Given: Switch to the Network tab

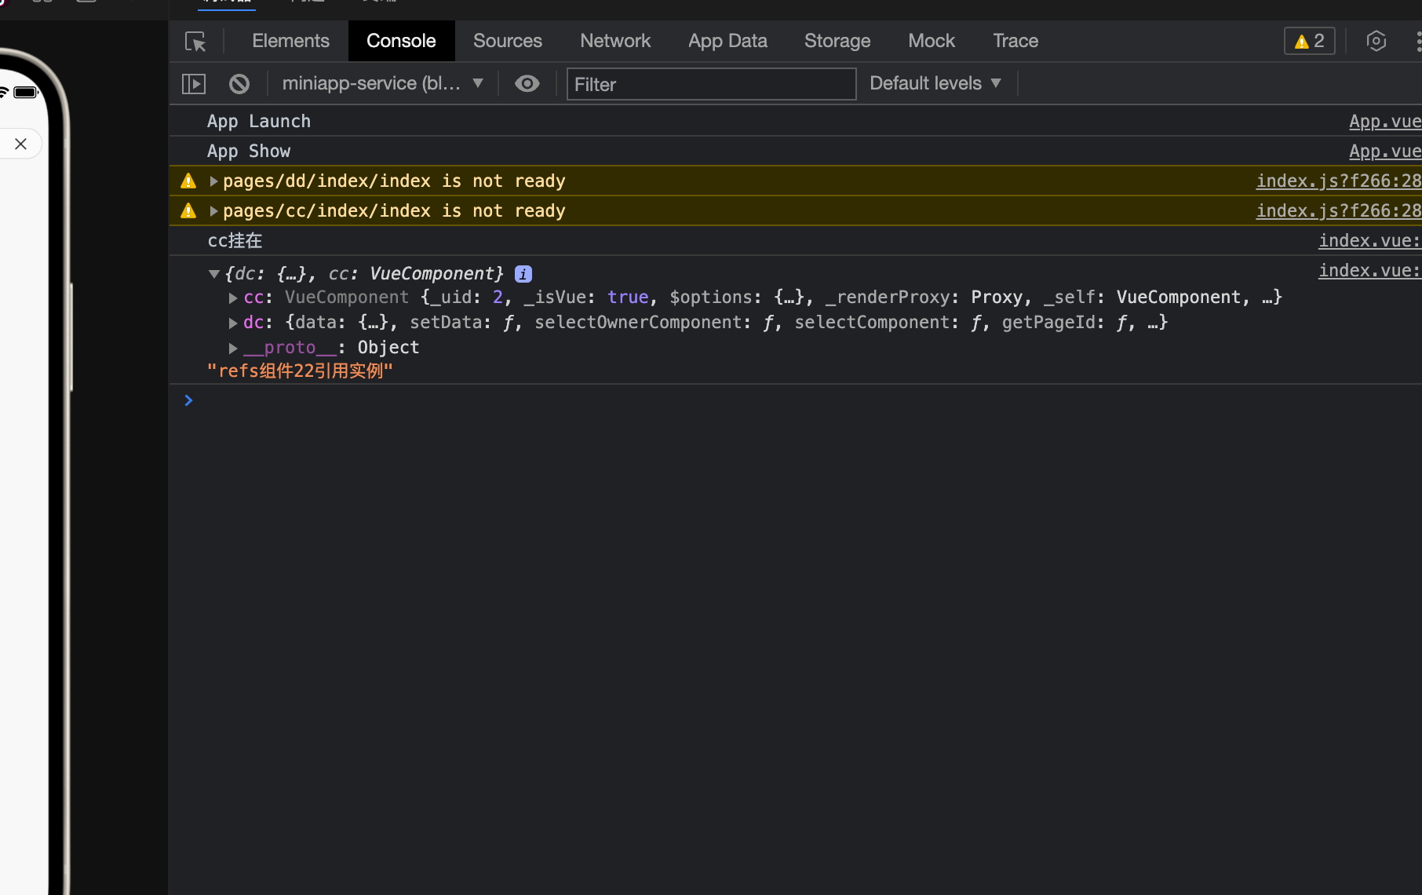Looking at the screenshot, I should (614, 42).
